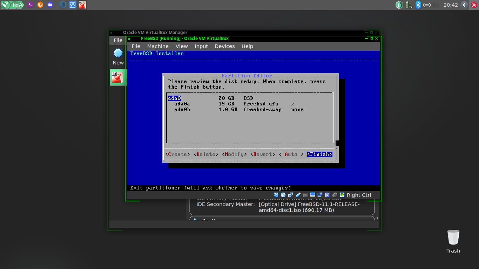
Task: Click the Right Ctrl host key label
Action: (x=359, y=195)
